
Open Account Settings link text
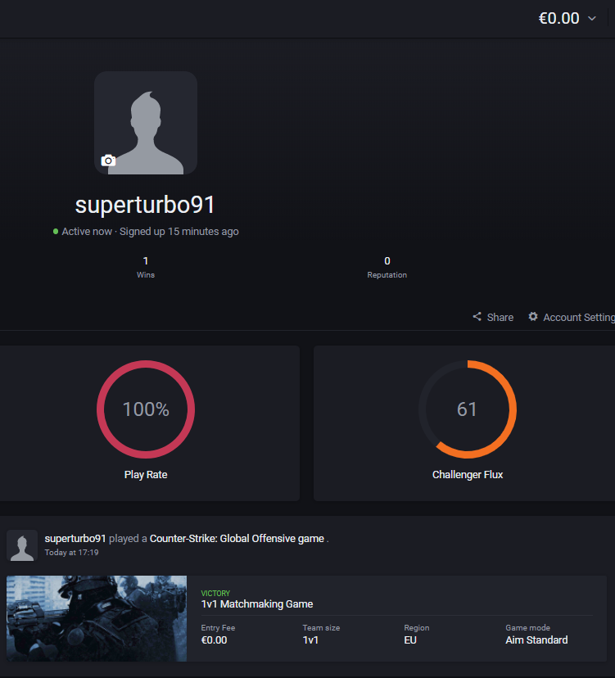[579, 318]
